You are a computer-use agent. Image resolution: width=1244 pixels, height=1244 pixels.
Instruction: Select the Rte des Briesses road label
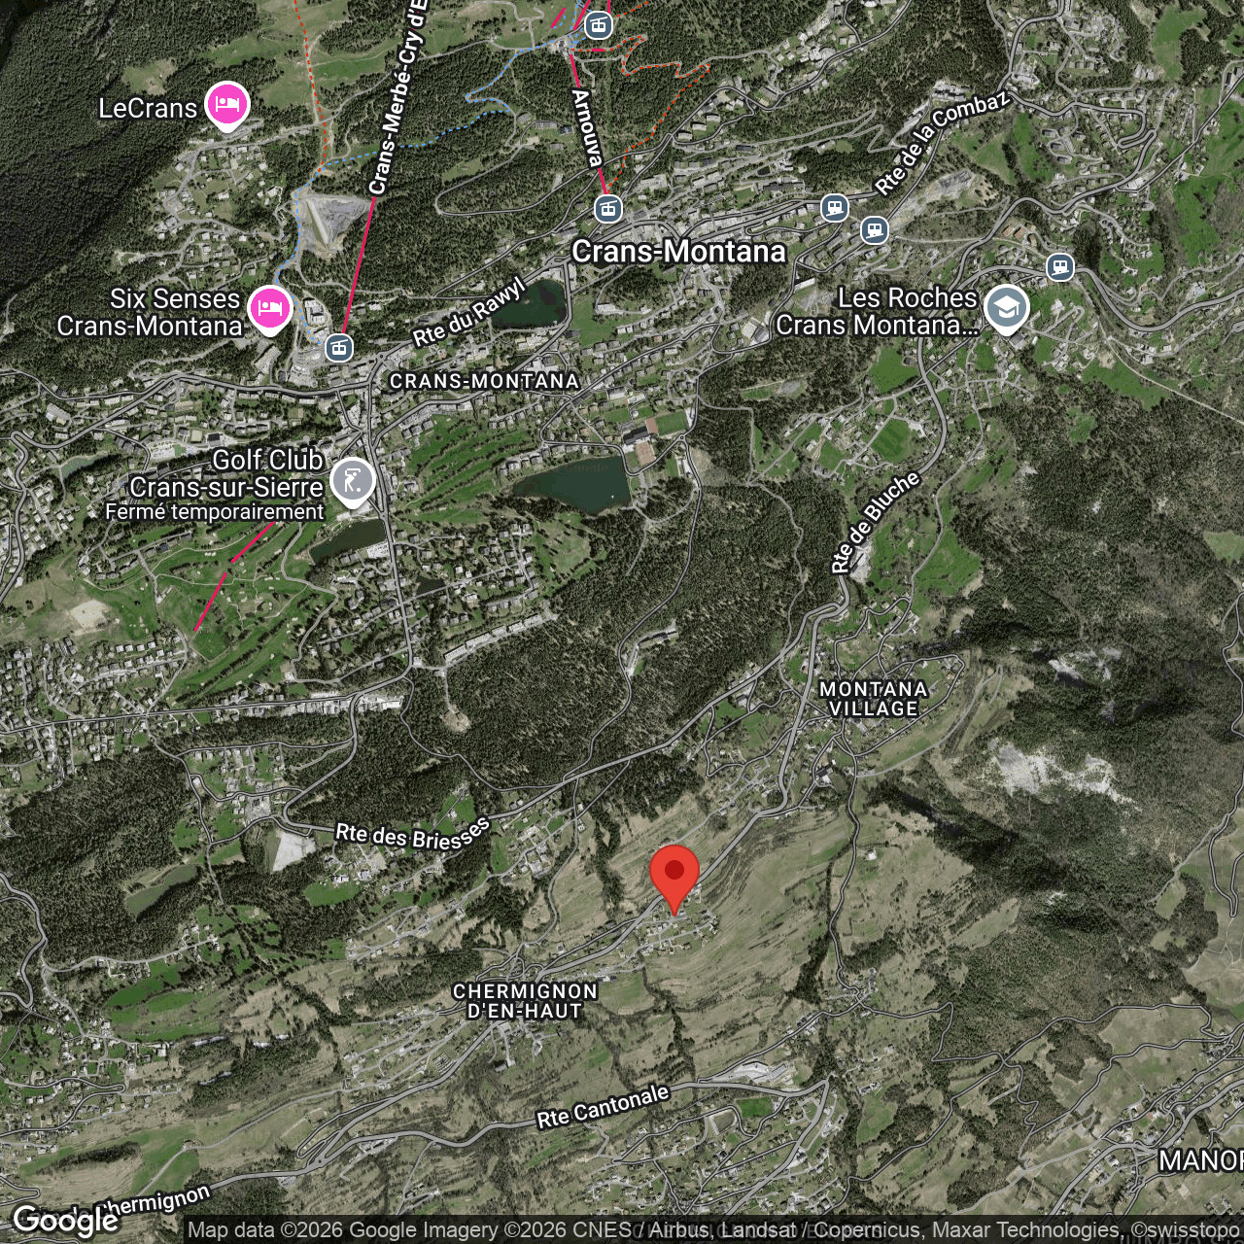(x=413, y=835)
